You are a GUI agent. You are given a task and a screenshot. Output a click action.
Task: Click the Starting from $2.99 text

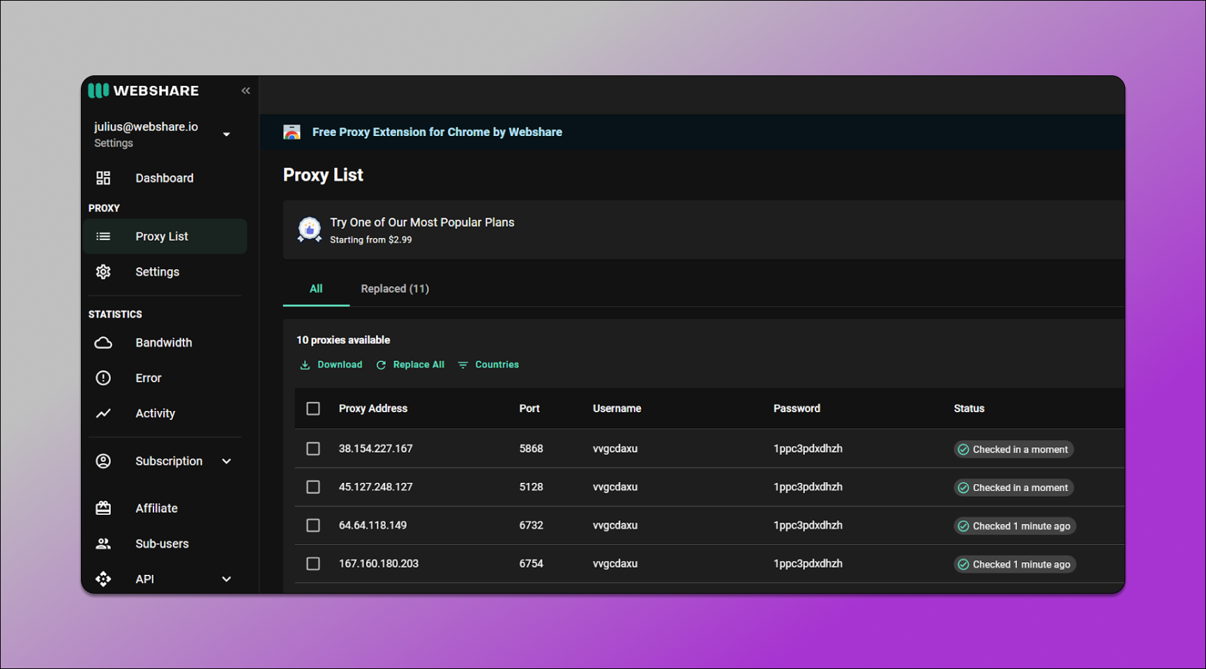pyautogui.click(x=371, y=240)
